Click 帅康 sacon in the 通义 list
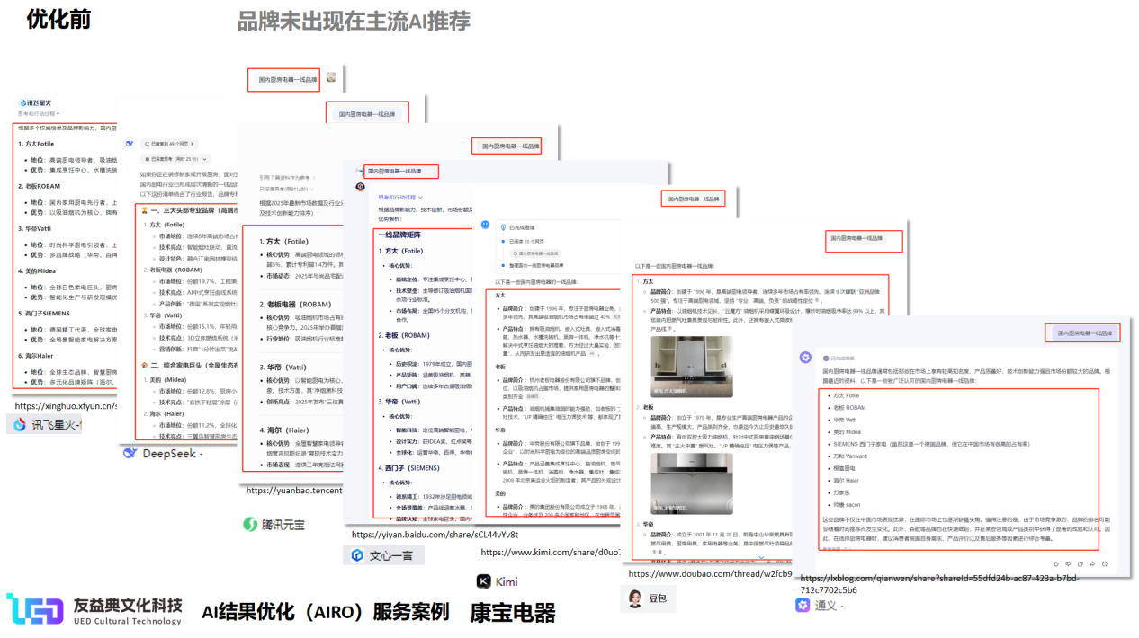This screenshot has width=1139, height=638. [x=848, y=505]
